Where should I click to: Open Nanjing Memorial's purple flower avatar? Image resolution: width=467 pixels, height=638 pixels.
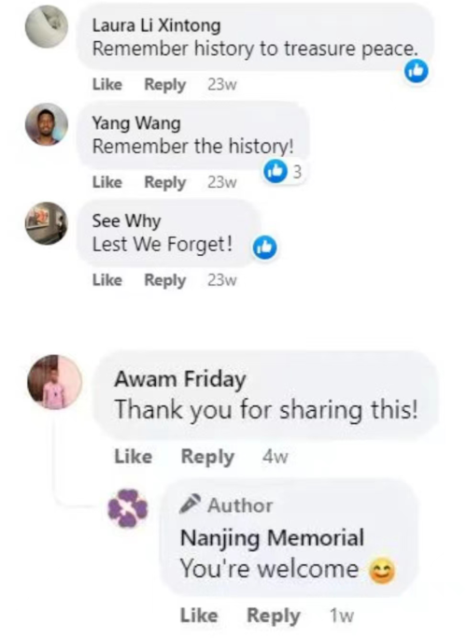[127, 508]
